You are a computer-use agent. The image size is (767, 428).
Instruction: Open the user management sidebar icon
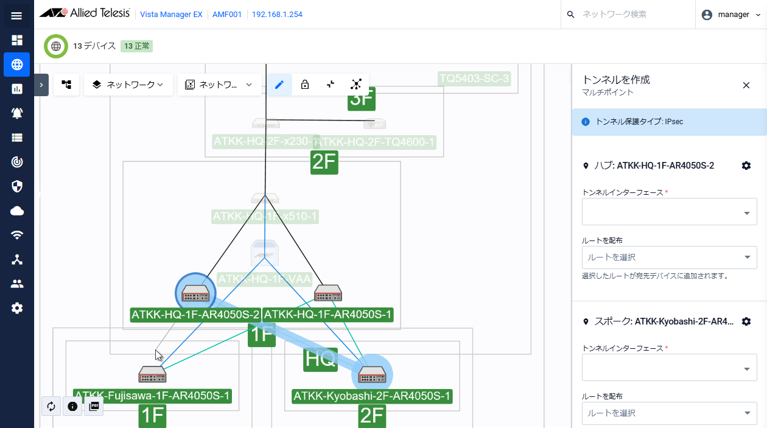tap(16, 284)
